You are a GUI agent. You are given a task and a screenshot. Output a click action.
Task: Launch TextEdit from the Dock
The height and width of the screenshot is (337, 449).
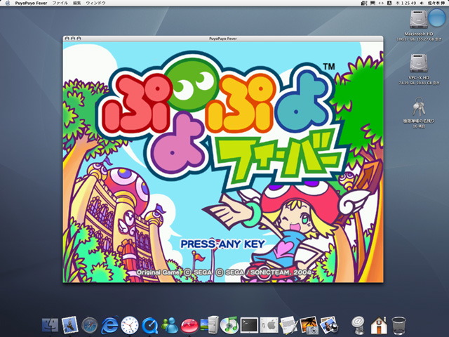(x=288, y=325)
